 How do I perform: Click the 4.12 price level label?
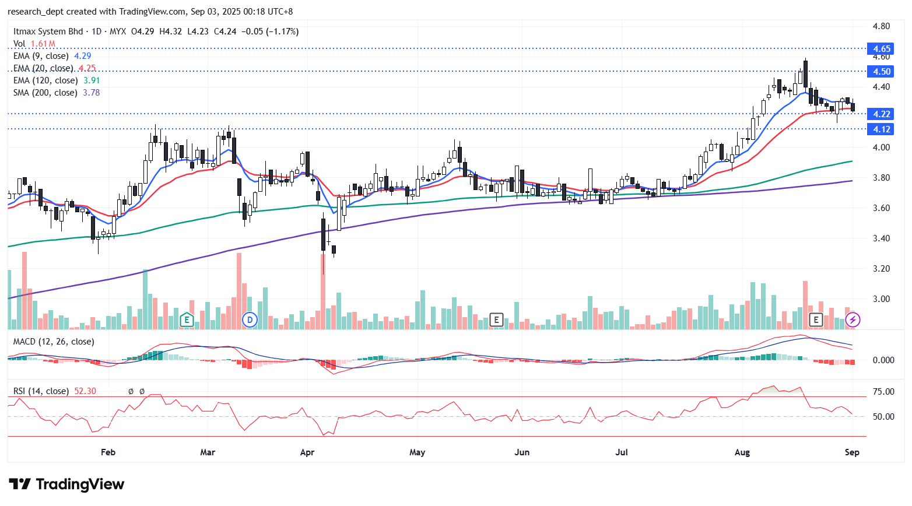point(881,129)
